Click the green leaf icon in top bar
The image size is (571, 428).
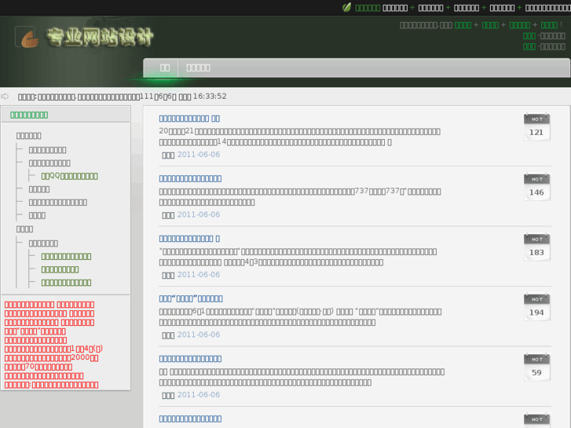pos(346,7)
